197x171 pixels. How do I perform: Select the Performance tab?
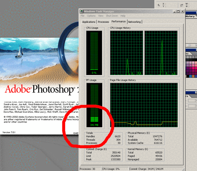click(118, 21)
